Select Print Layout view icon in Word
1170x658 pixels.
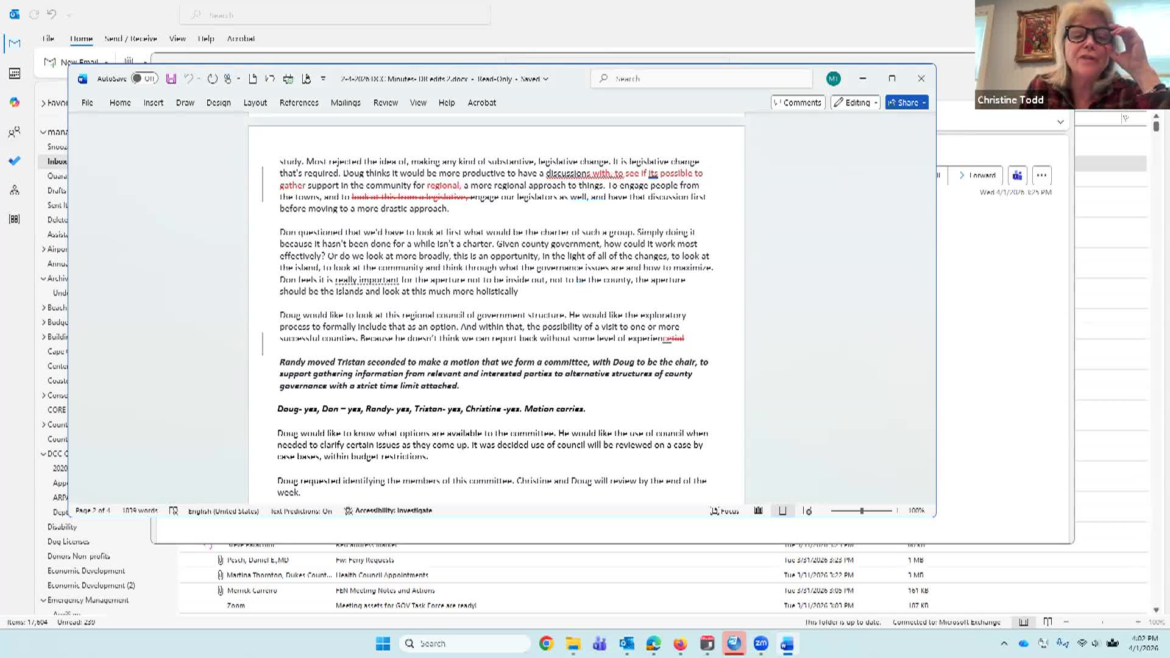pos(782,511)
